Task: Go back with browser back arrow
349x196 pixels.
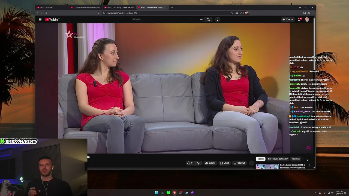Action: pyautogui.click(x=38, y=13)
